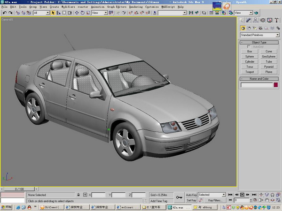Switch to the Utilities hammer tab
Screen dimensions: 282x211
pyautogui.click(x=276, y=20)
